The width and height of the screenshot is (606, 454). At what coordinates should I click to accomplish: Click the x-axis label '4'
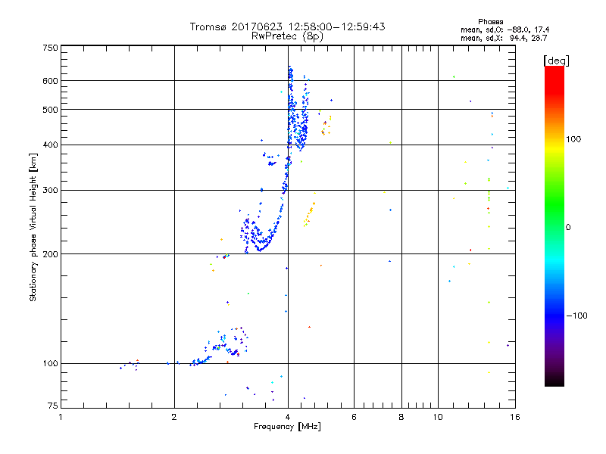[288, 417]
